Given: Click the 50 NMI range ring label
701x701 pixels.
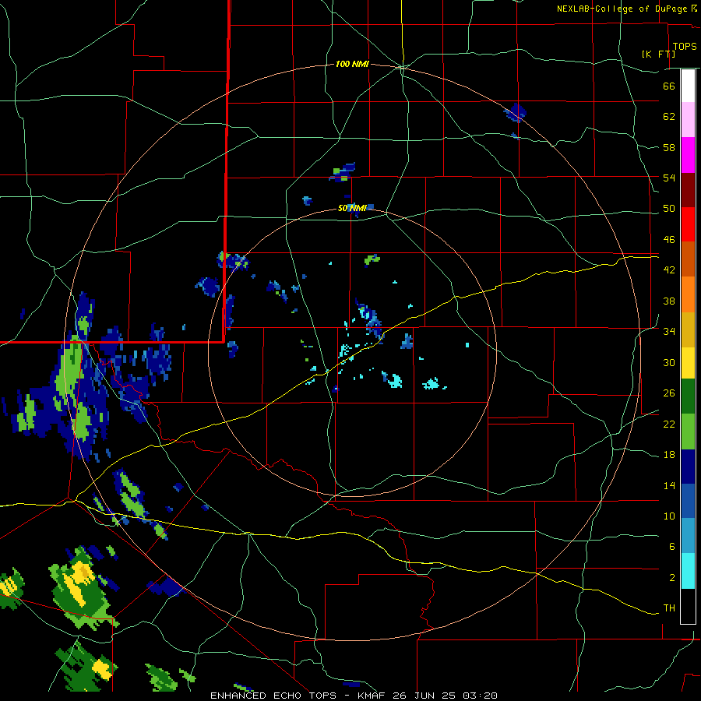Looking at the screenshot, I should click(352, 208).
